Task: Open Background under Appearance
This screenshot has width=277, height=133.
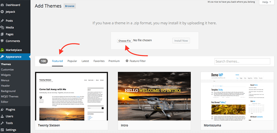Action: (x=8, y=91)
